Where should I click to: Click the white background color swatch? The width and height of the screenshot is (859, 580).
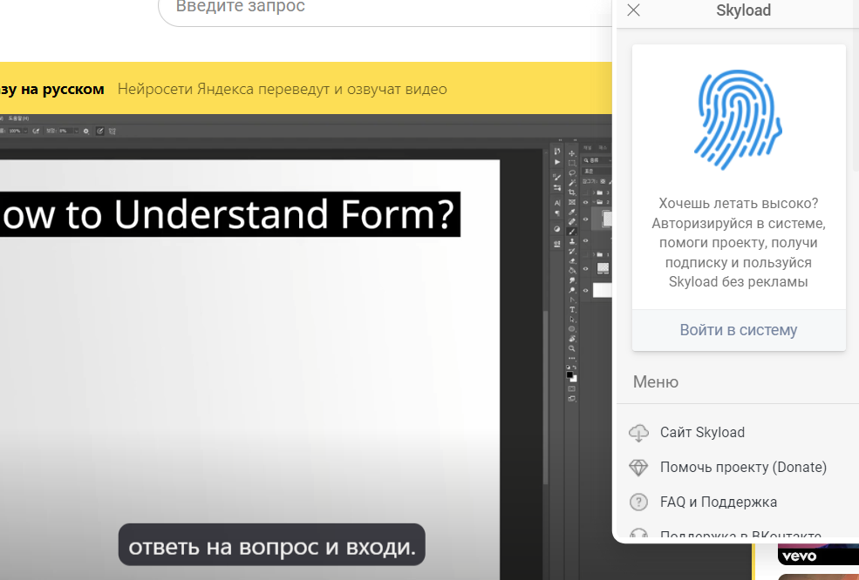(574, 379)
